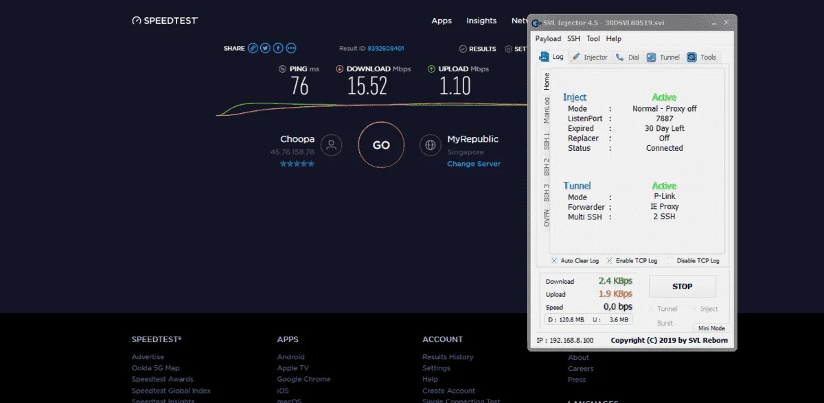Click the DOWNLOAD arrow icon
This screenshot has width=824, height=403.
pyautogui.click(x=339, y=69)
